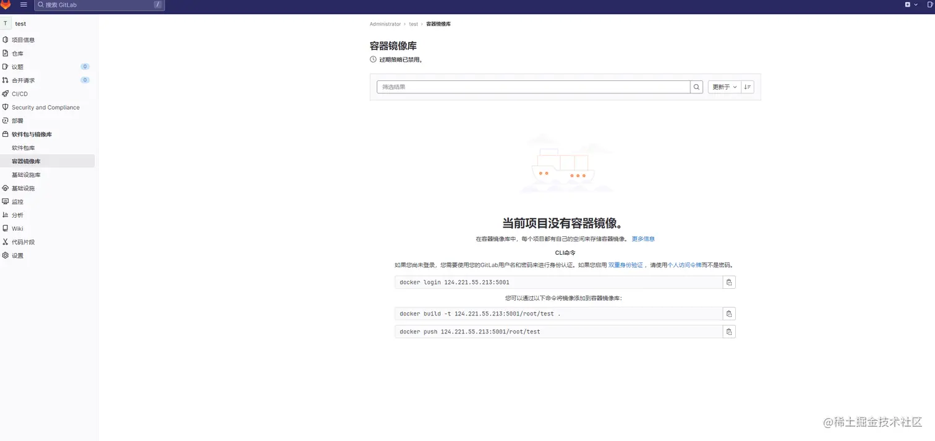Copy the docker push command
The height and width of the screenshot is (441, 935).
coord(729,332)
